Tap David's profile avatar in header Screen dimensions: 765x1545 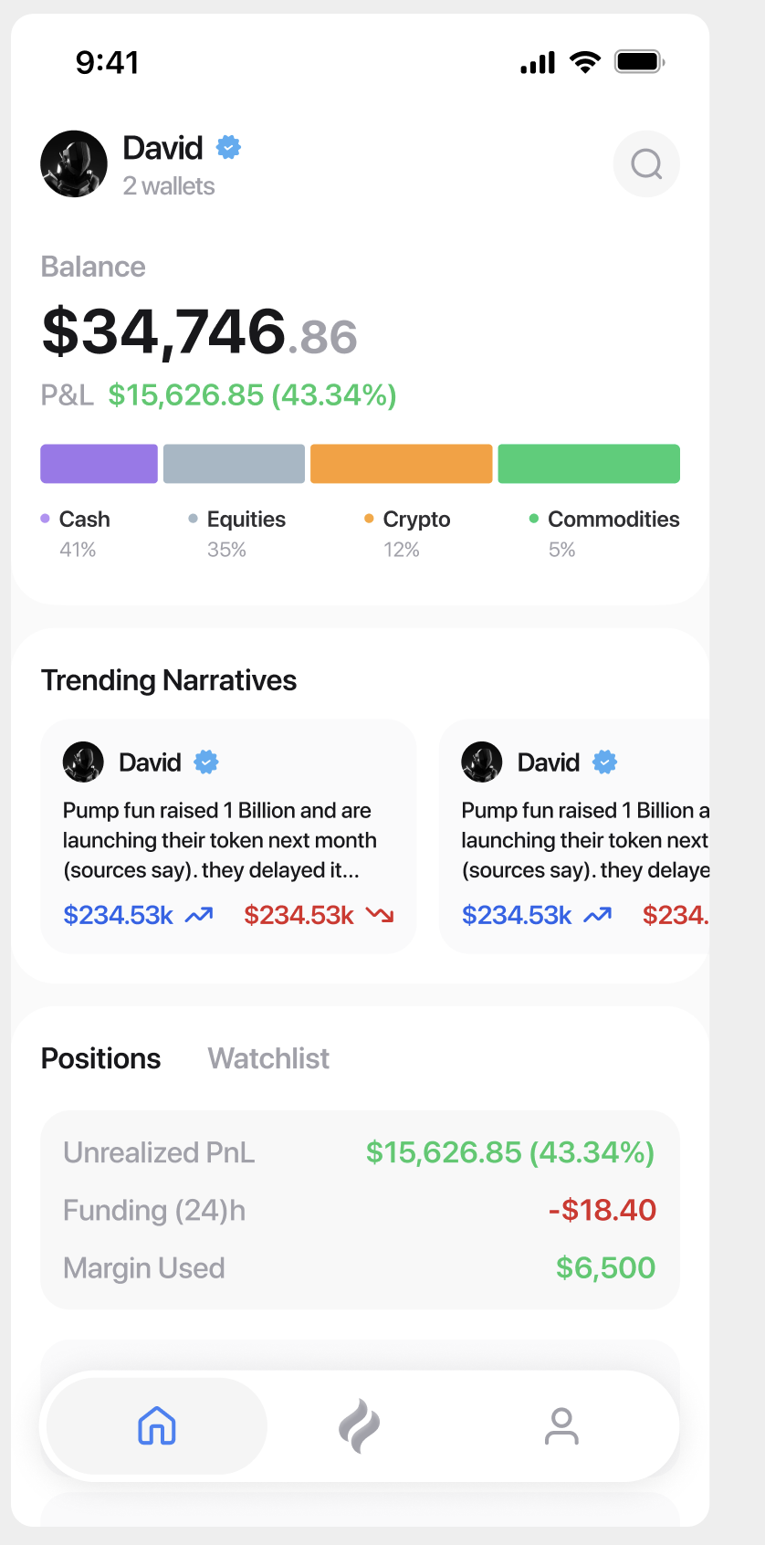74,163
